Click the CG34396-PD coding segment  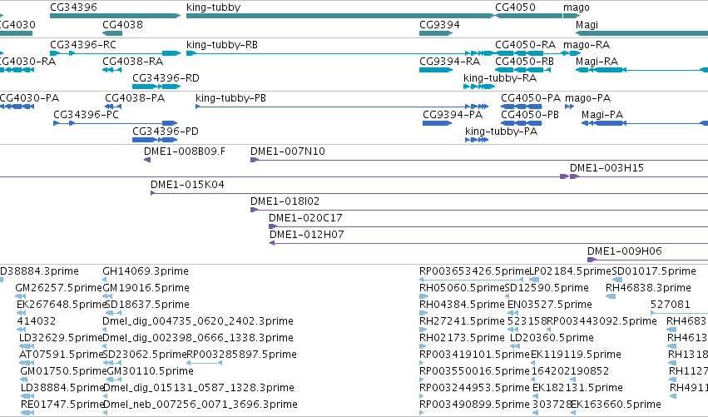pos(155,140)
